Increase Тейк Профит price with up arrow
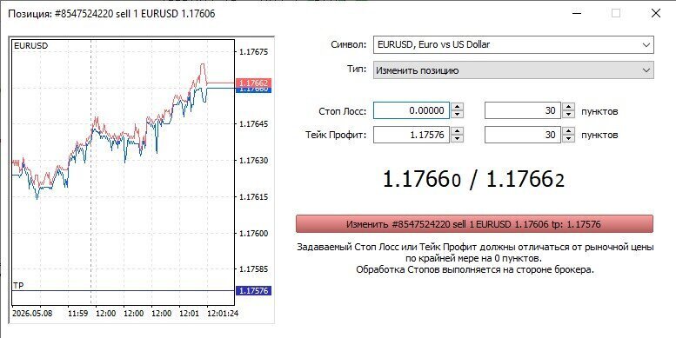676x338 pixels. click(457, 131)
